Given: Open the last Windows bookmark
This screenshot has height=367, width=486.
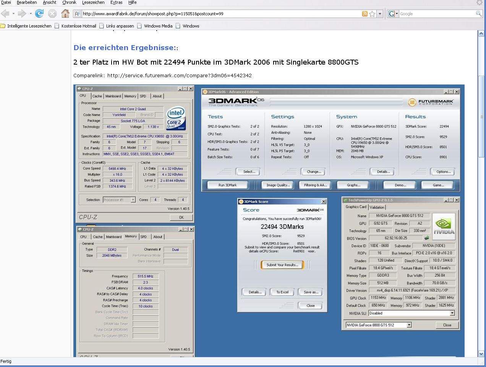Looking at the screenshot, I should click(x=188, y=26).
